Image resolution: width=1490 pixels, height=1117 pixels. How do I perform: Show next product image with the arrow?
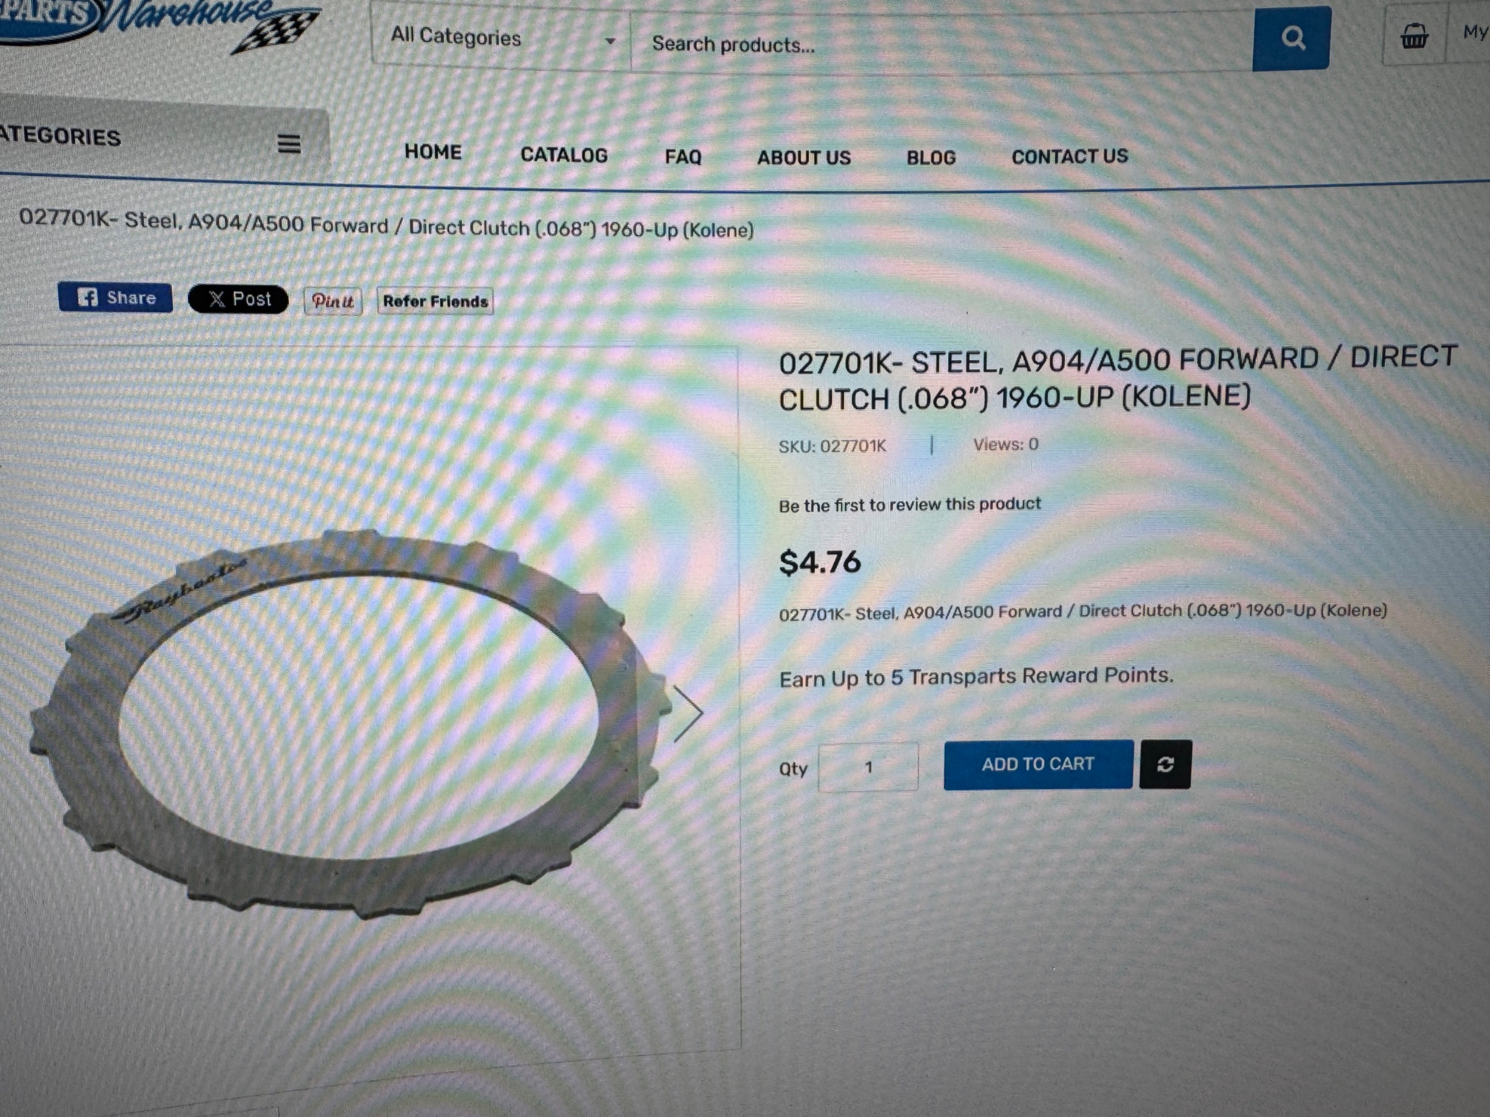(688, 714)
